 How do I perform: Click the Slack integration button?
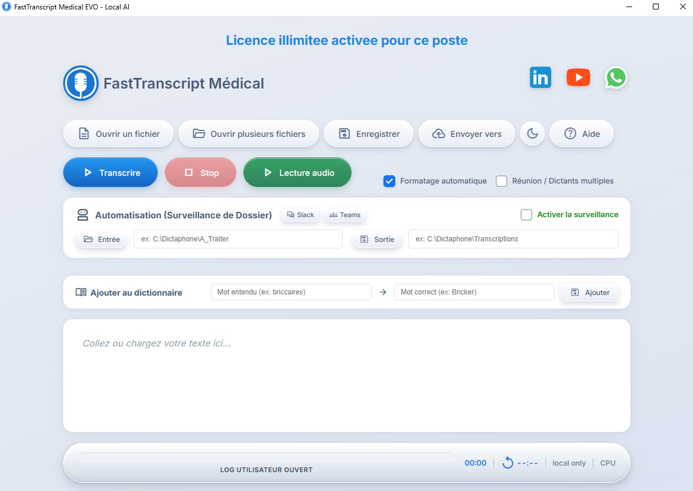300,215
